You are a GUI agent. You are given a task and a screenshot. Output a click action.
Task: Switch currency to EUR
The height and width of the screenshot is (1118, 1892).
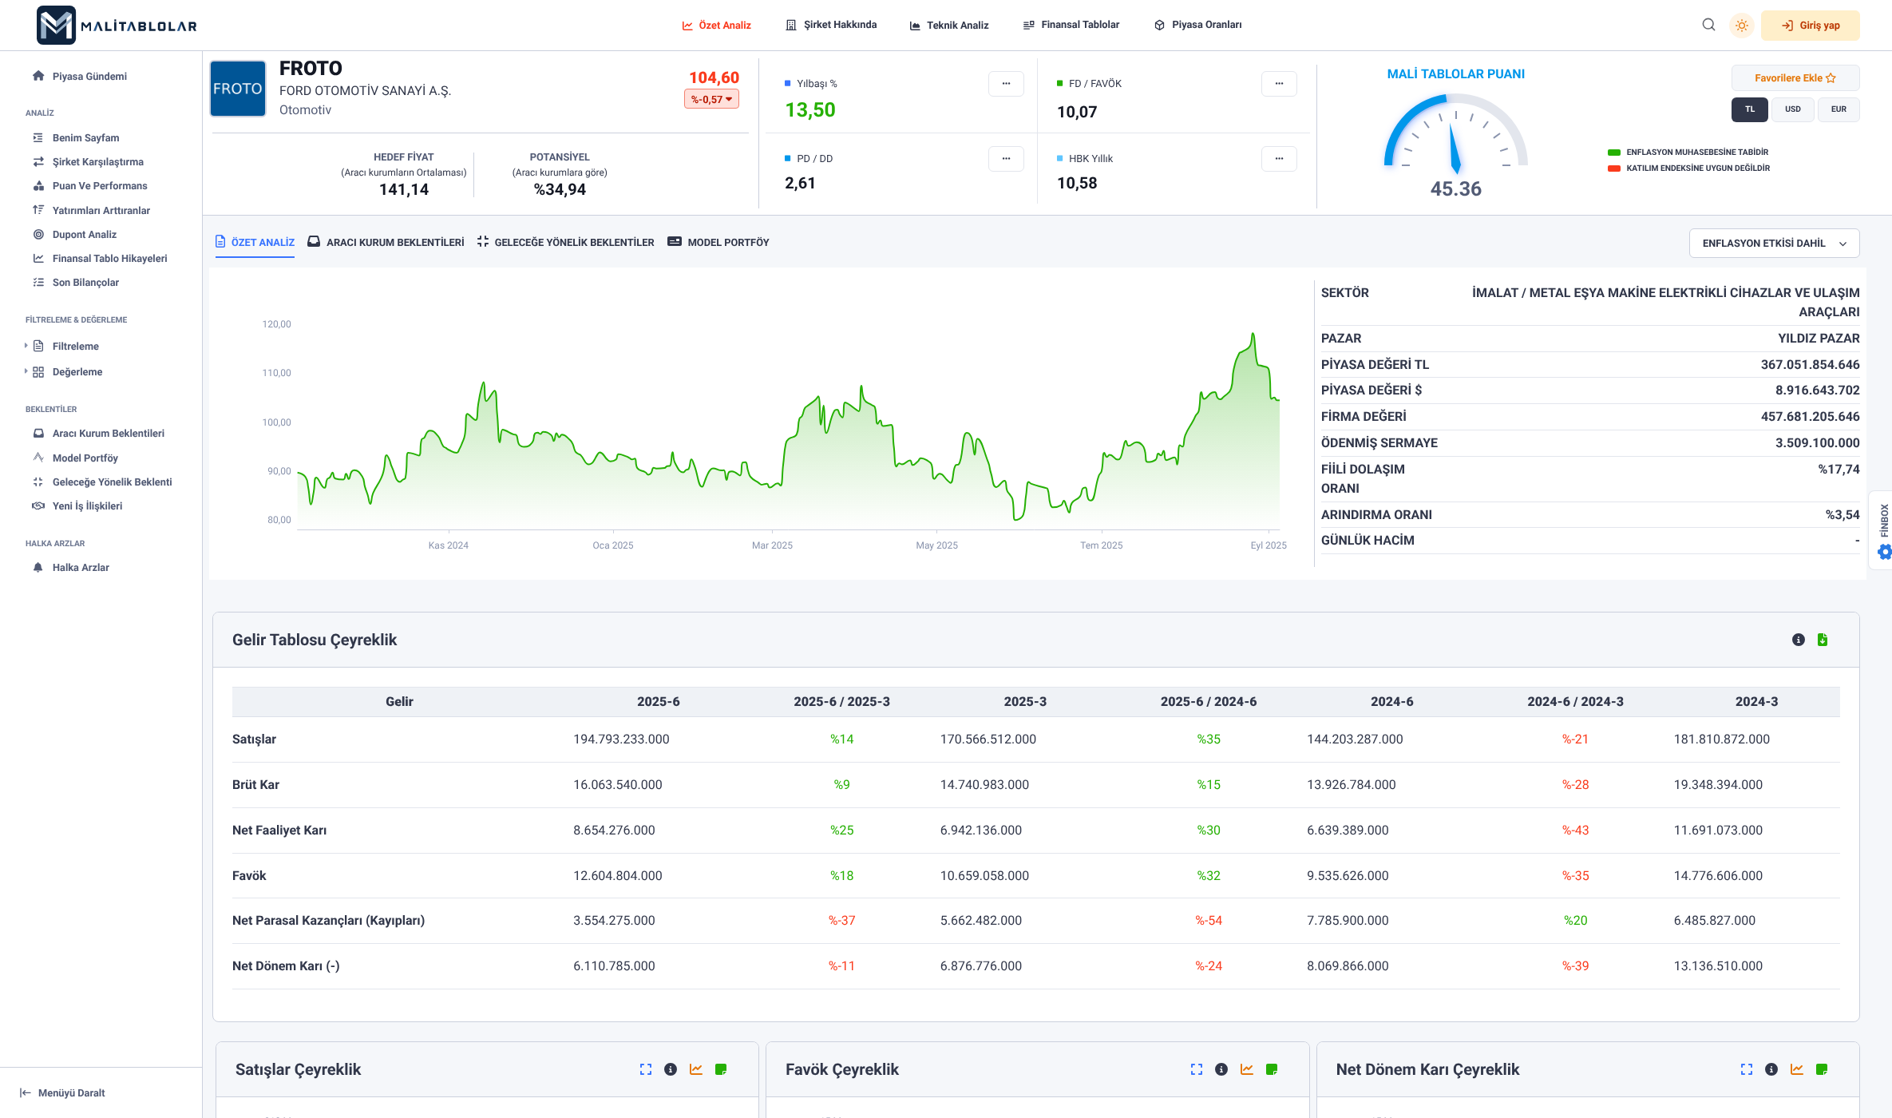point(1839,109)
